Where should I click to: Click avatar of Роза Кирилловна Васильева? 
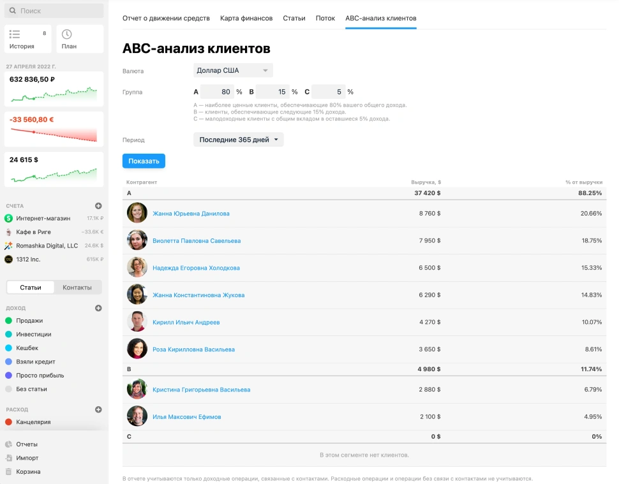(137, 349)
